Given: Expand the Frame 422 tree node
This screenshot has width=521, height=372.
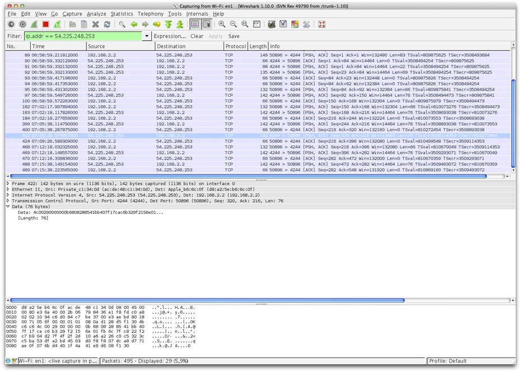Looking at the screenshot, I should pyautogui.click(x=8, y=183).
